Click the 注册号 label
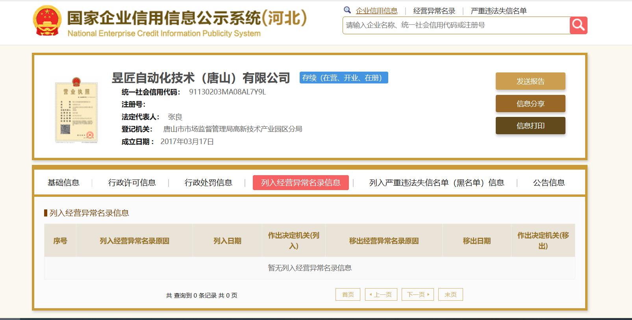The image size is (632, 320). 133,104
